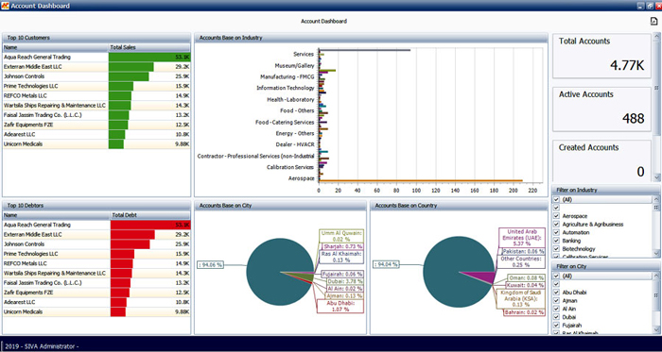Open the Total Accounts 4.77K card
Viewport: 662px width, 352px height.
(x=601, y=56)
